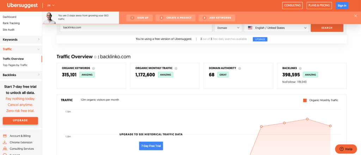
Task: Close the orange onboarding banner
Action: tap(355, 16)
